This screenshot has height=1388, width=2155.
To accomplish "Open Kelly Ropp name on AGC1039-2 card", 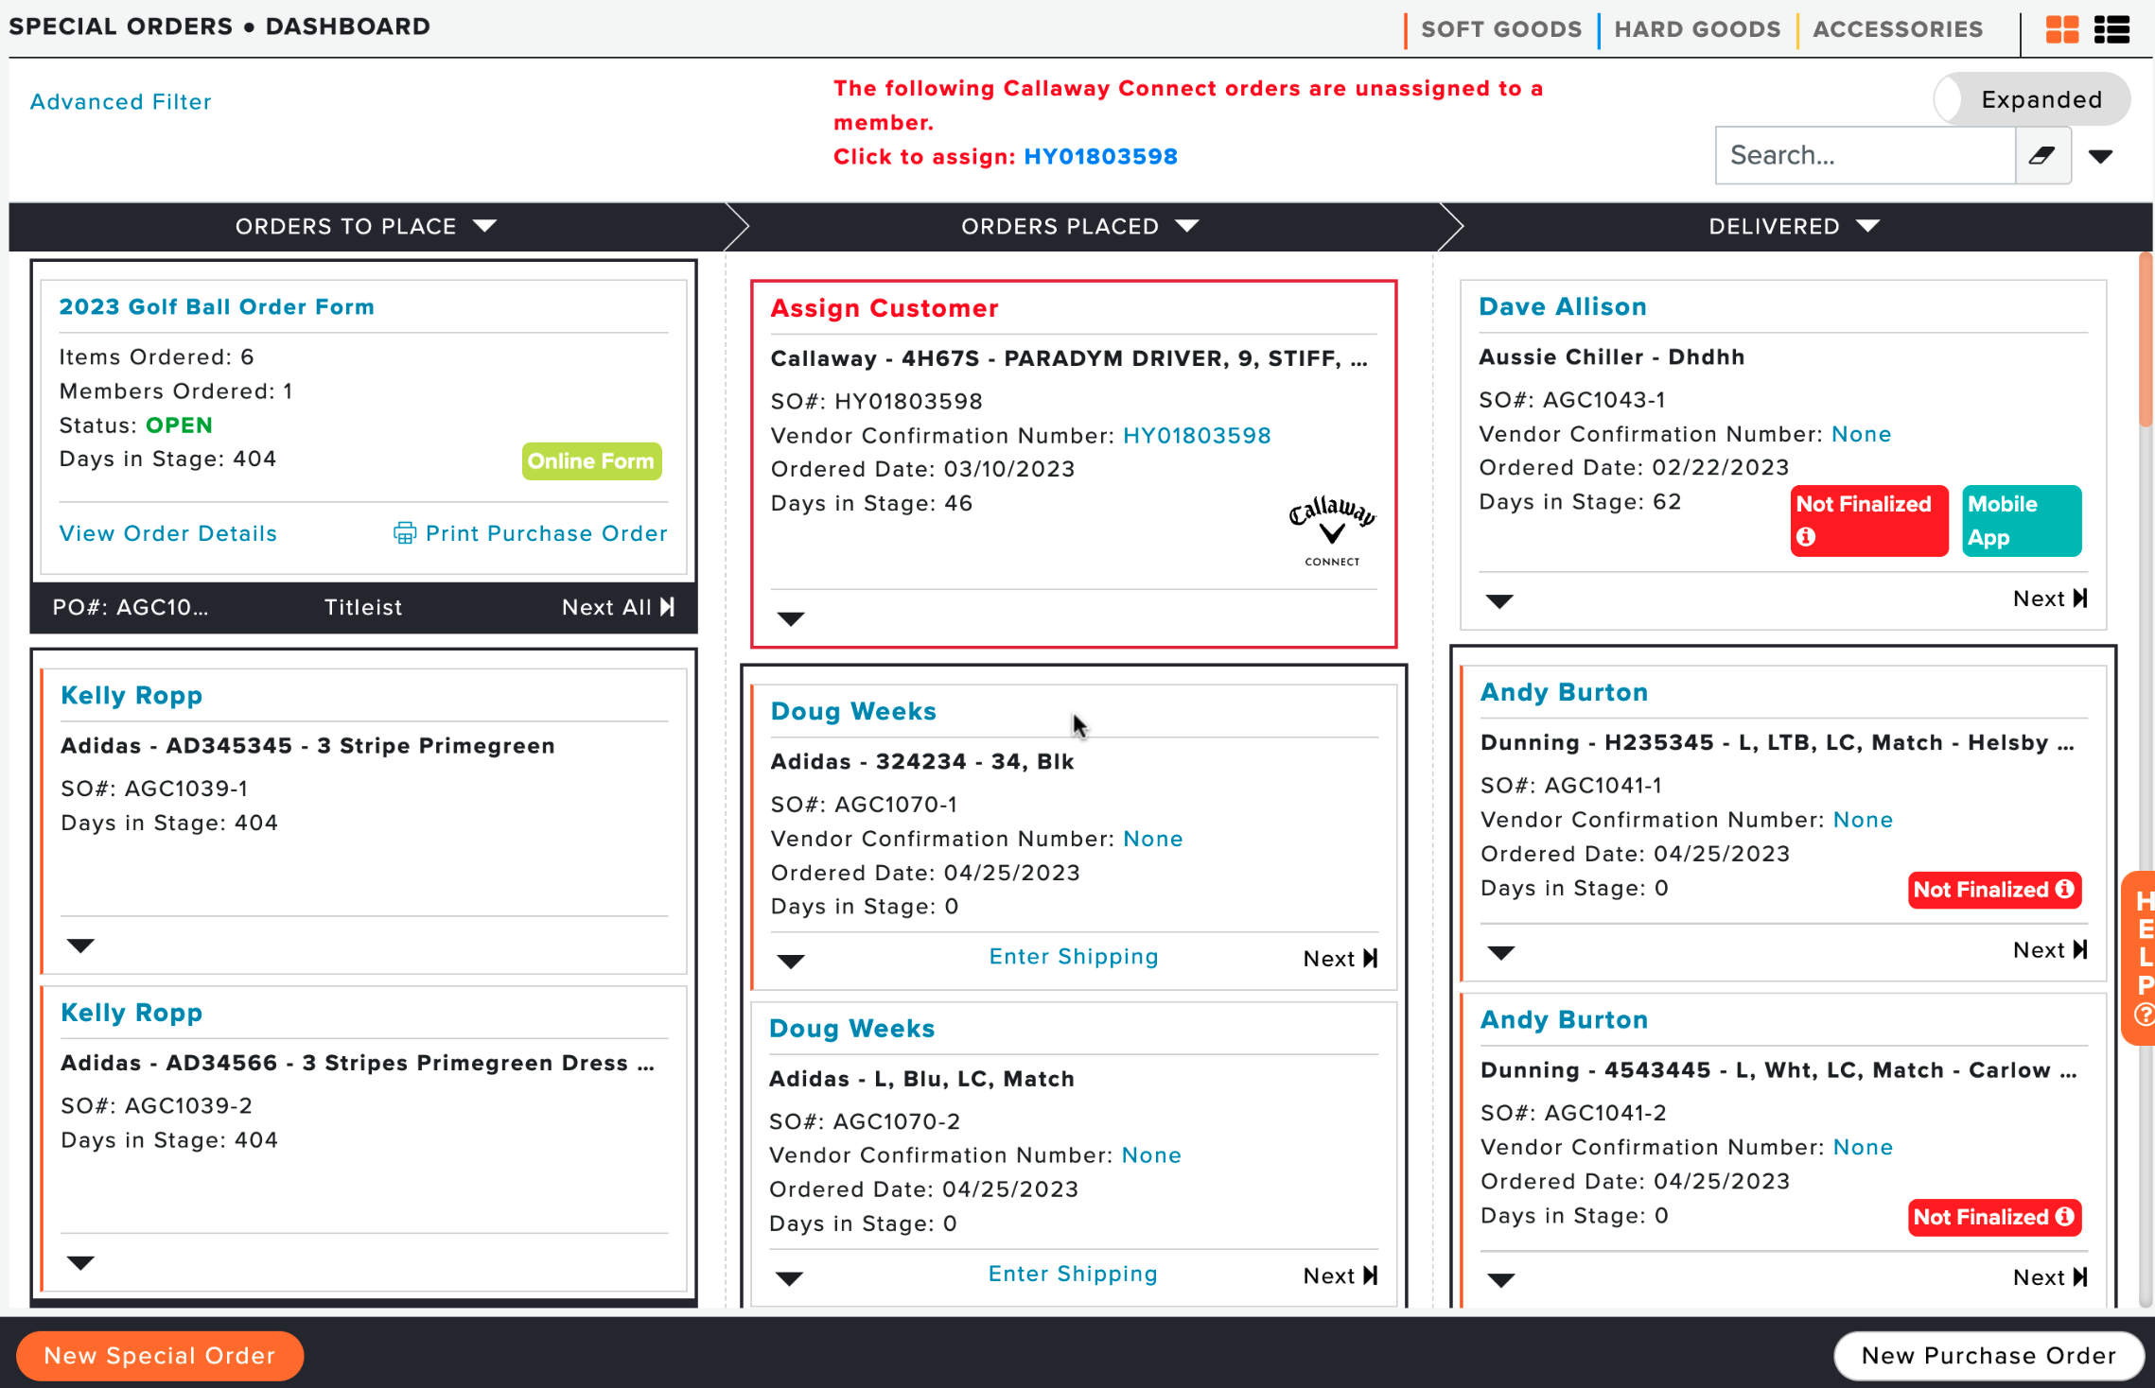I will (x=131, y=1013).
